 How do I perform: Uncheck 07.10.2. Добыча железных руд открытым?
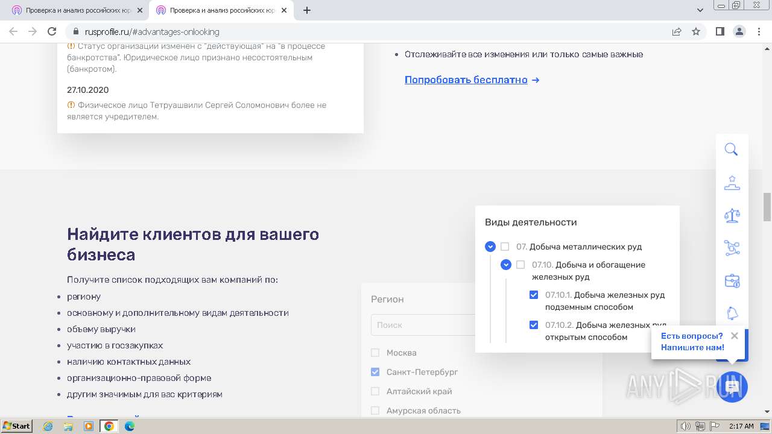tap(534, 325)
